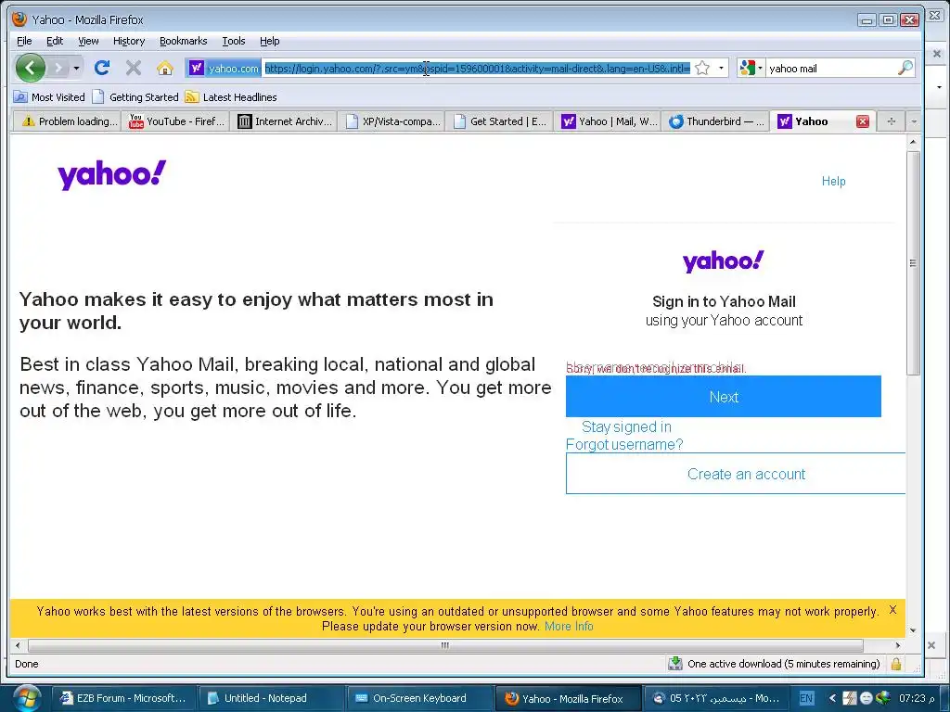950x712 pixels.
Task: Click the EN language indicator in tray
Action: click(806, 699)
